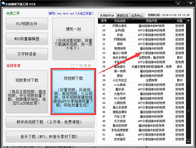
Task: Click the vertical scrollbar thumb
Action: point(188,111)
